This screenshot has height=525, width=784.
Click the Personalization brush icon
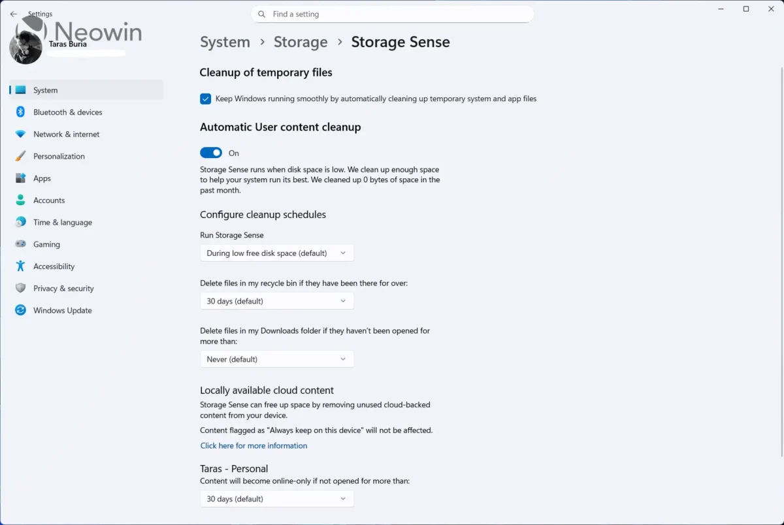click(x=20, y=156)
